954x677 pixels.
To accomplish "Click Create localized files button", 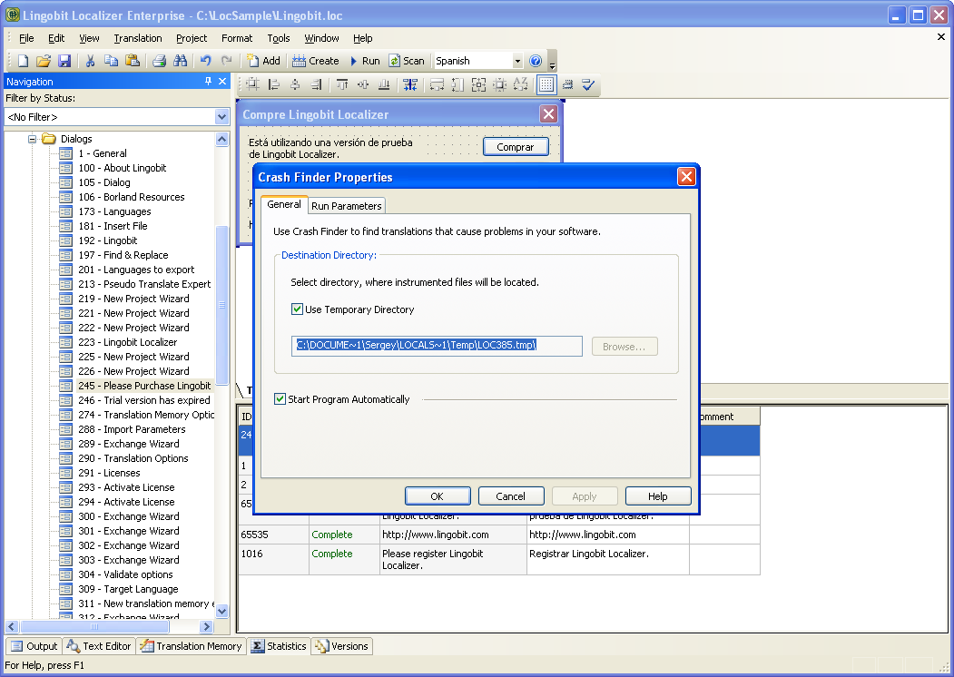I will pos(316,61).
